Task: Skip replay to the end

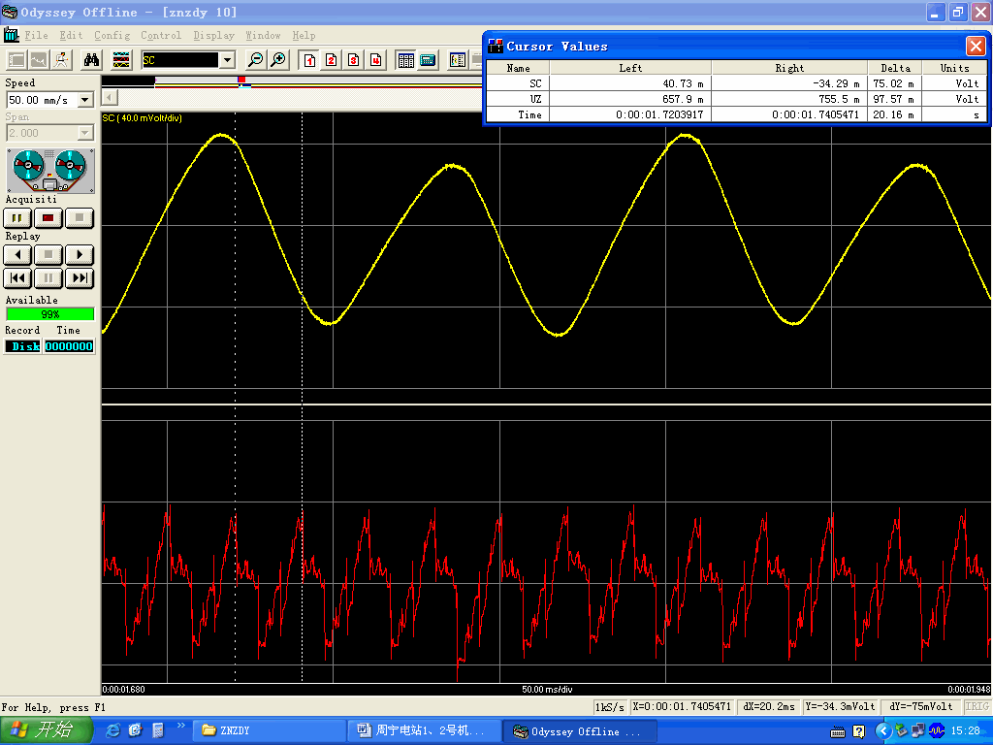Action: coord(80,278)
